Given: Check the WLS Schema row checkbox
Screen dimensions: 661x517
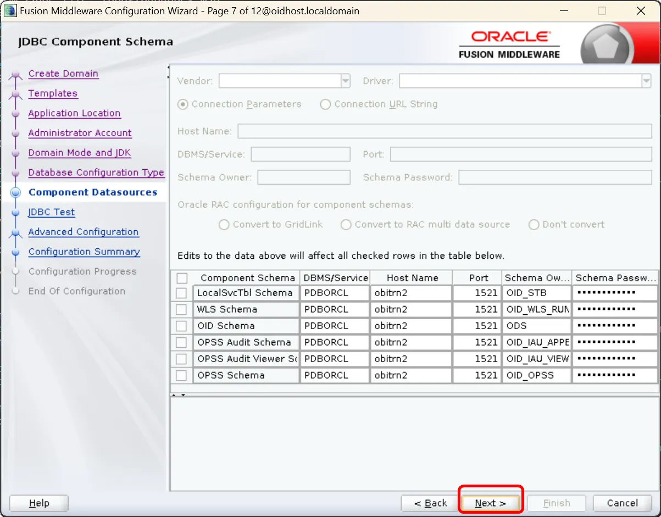Looking at the screenshot, I should [181, 310].
